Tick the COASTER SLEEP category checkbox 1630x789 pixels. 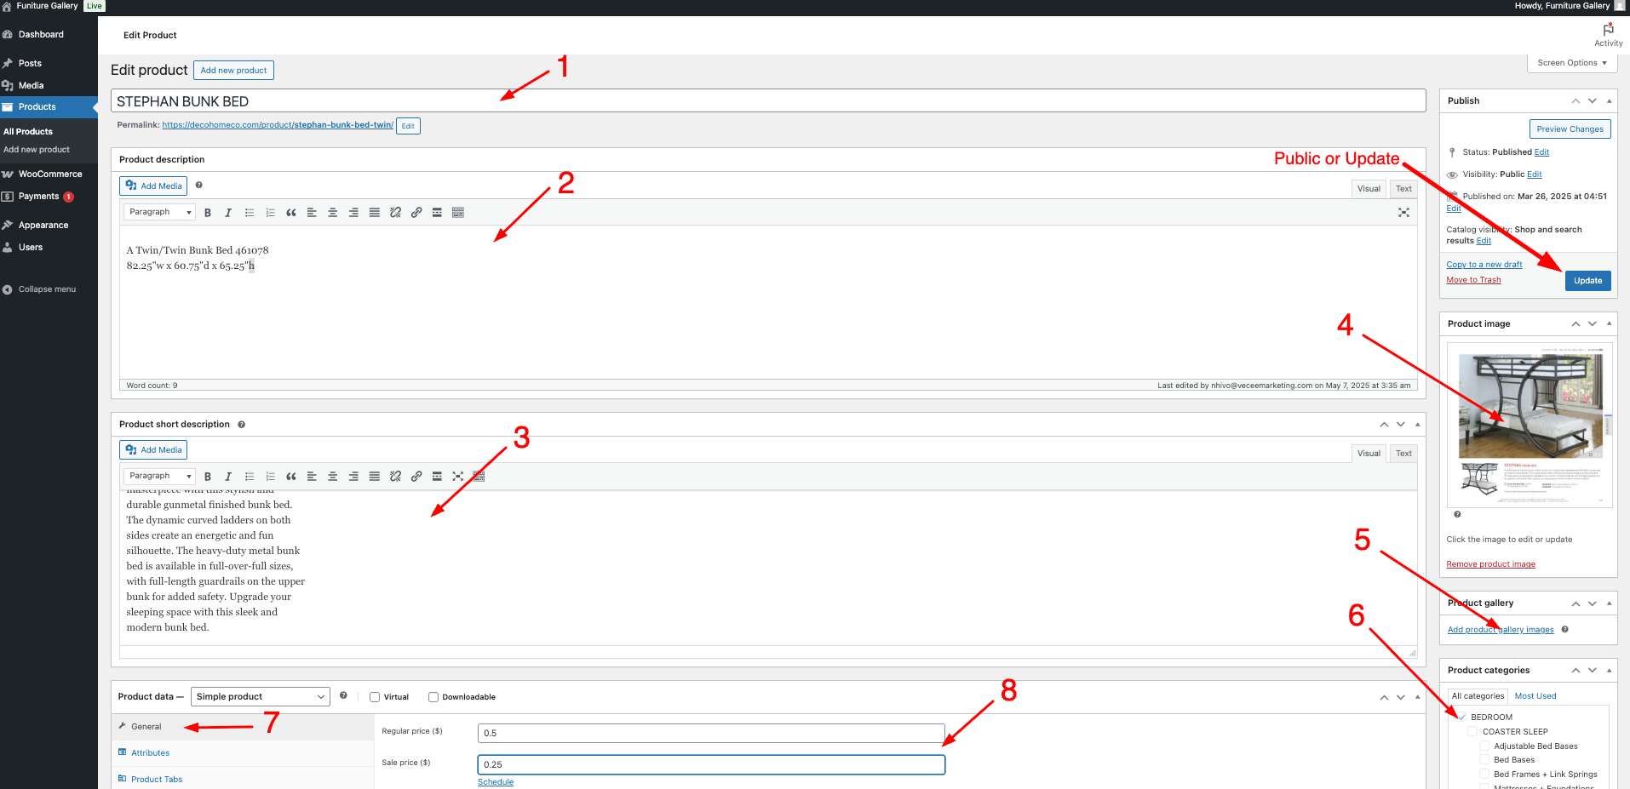point(1472,732)
